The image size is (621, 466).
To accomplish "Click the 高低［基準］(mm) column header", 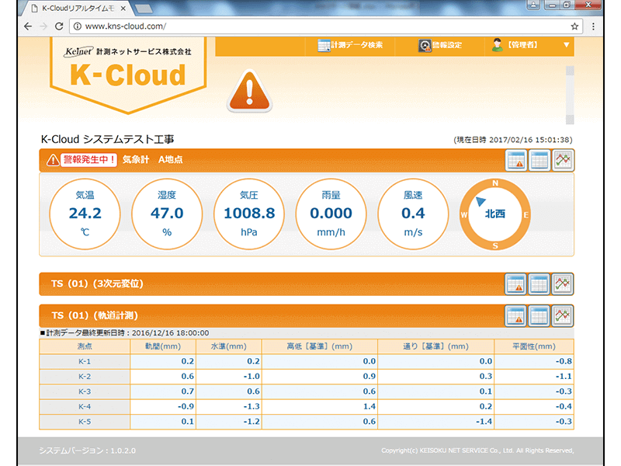I will (320, 346).
